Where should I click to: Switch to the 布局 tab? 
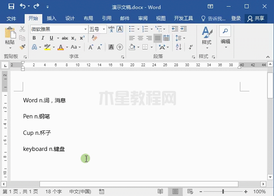[x=88, y=18]
